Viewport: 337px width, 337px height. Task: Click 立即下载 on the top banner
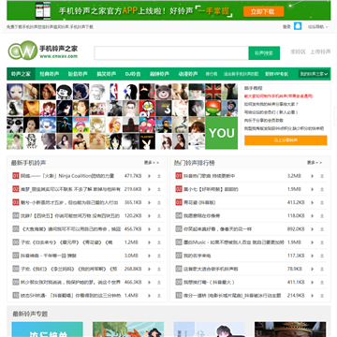(263, 11)
